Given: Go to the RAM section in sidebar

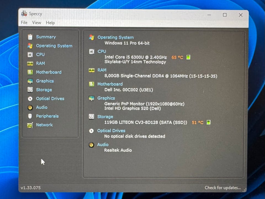Looking at the screenshot, I should 41,63.
